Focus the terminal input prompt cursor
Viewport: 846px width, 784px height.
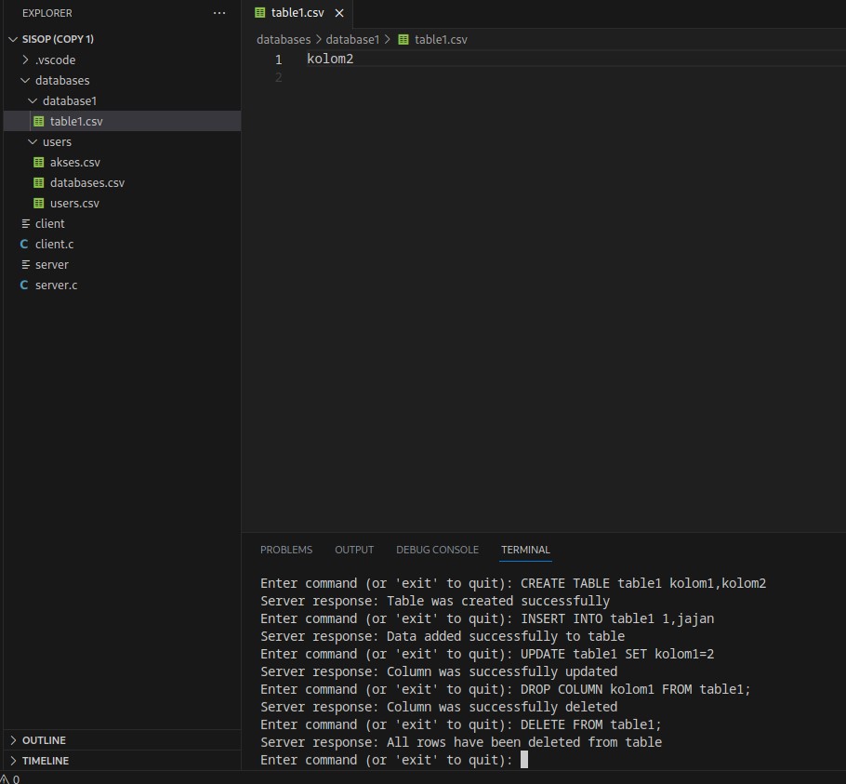click(x=524, y=760)
